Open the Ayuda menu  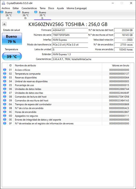click(60, 8)
